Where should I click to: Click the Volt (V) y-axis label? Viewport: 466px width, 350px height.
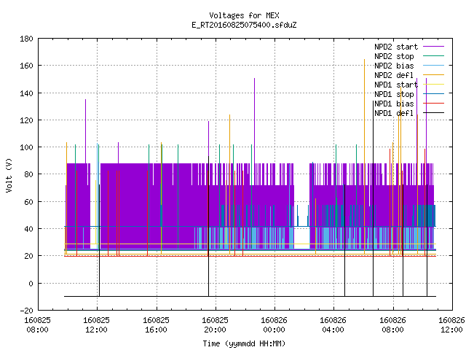[9, 175]
